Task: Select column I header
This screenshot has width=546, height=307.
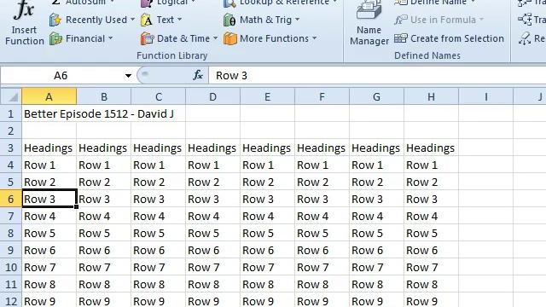Action: click(485, 96)
